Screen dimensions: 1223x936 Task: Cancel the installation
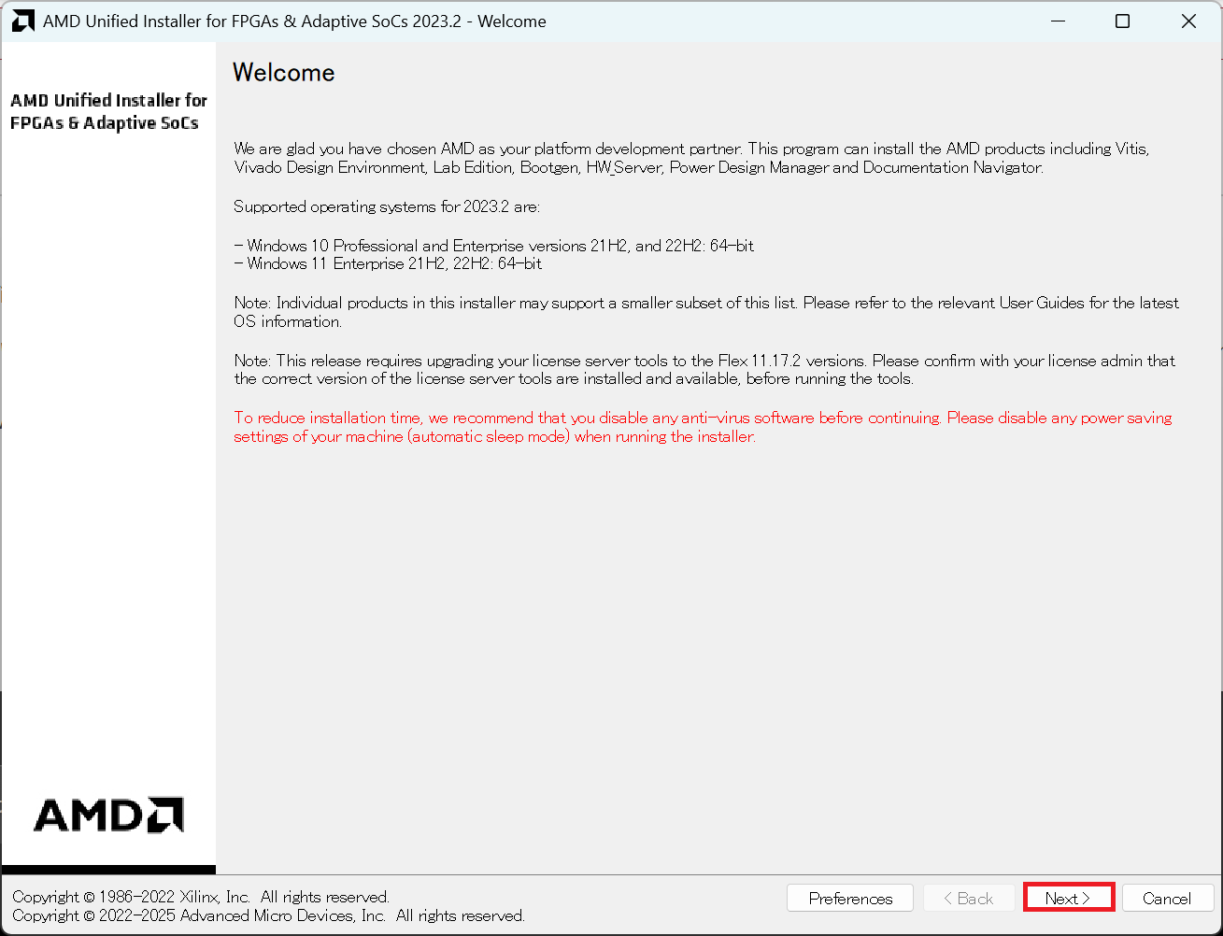(1167, 898)
